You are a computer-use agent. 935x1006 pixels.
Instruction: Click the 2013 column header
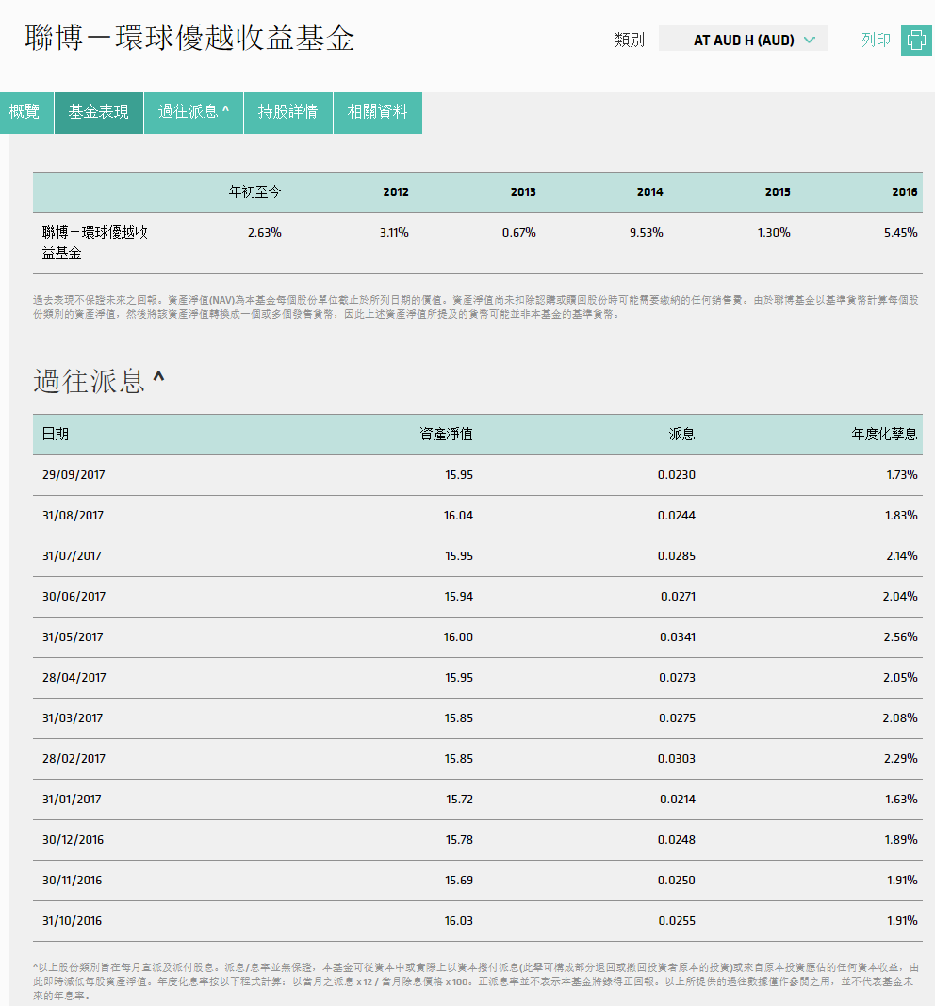coord(523,191)
